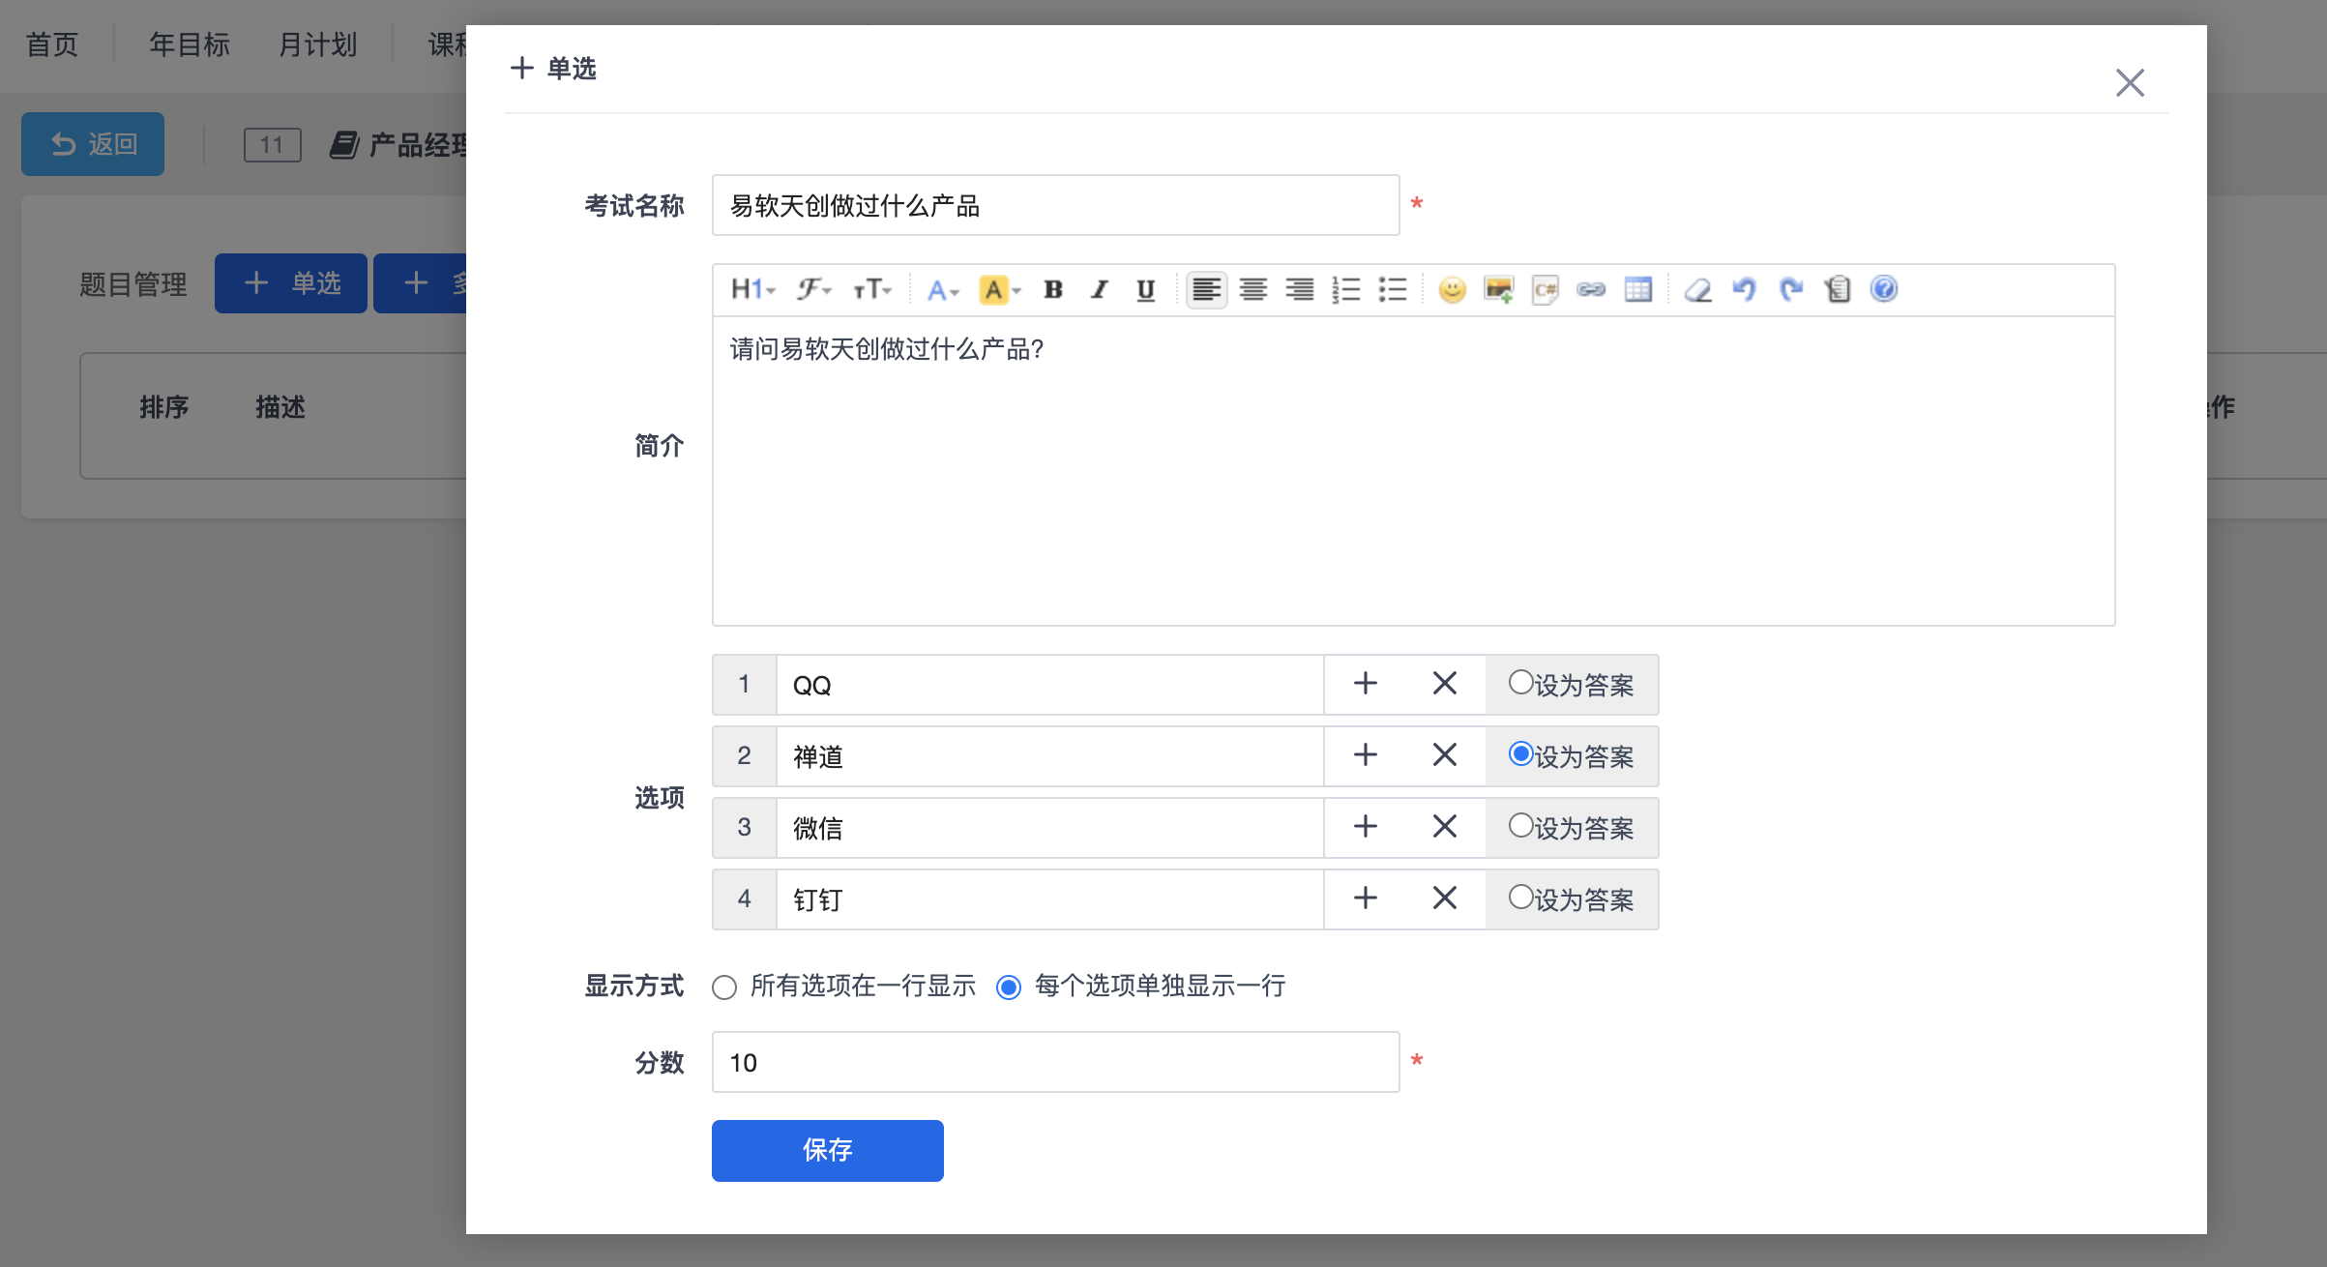Set 禅道 as the answer
This screenshot has height=1267, width=2327.
[x=1520, y=754]
